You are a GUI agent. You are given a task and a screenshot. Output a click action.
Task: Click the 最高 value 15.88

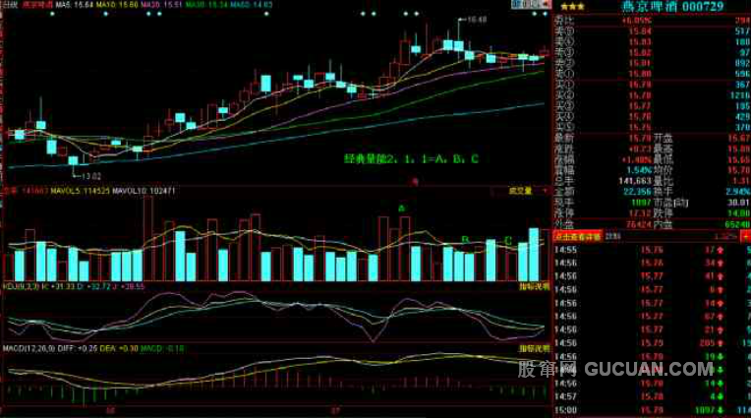click(x=739, y=149)
